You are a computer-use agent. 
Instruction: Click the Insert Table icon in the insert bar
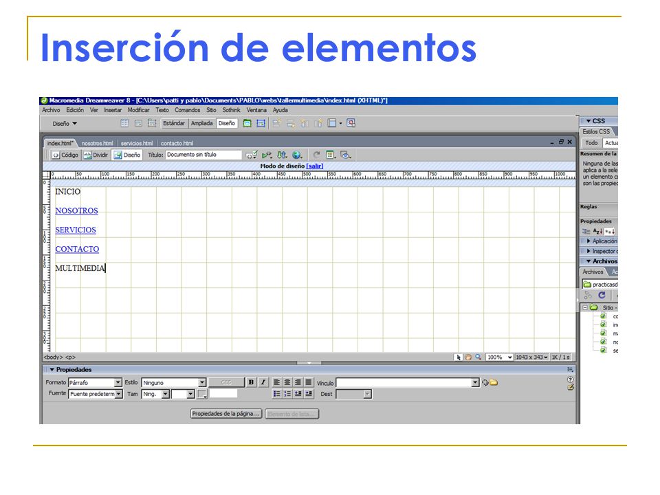pos(124,123)
